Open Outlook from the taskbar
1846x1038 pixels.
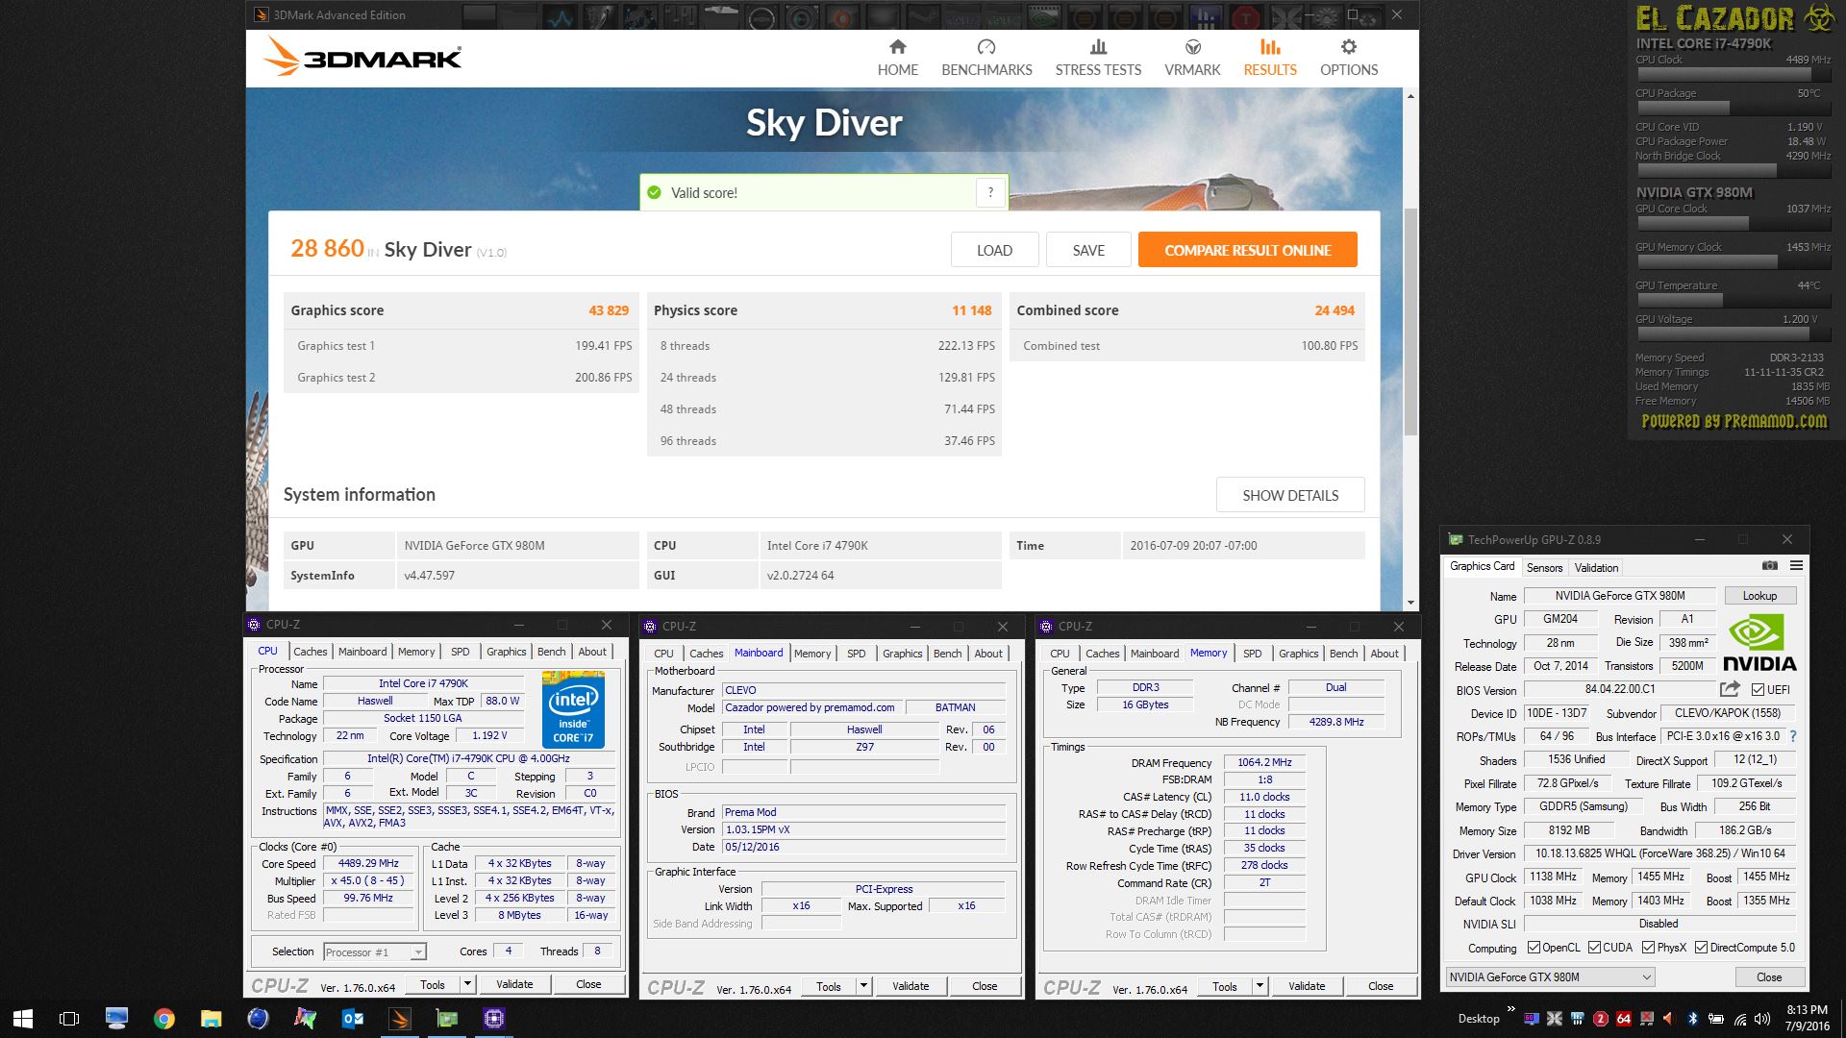click(353, 1019)
